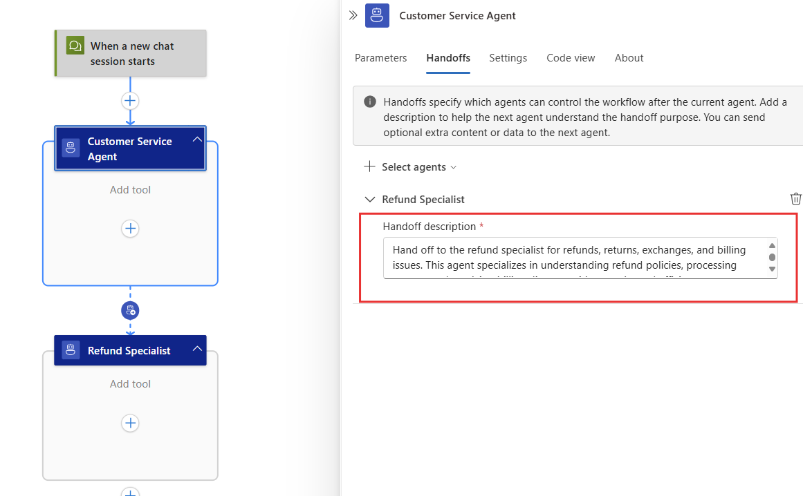The image size is (803, 496).
Task: Click the chat icon on the new chat session trigger
Action: point(75,45)
